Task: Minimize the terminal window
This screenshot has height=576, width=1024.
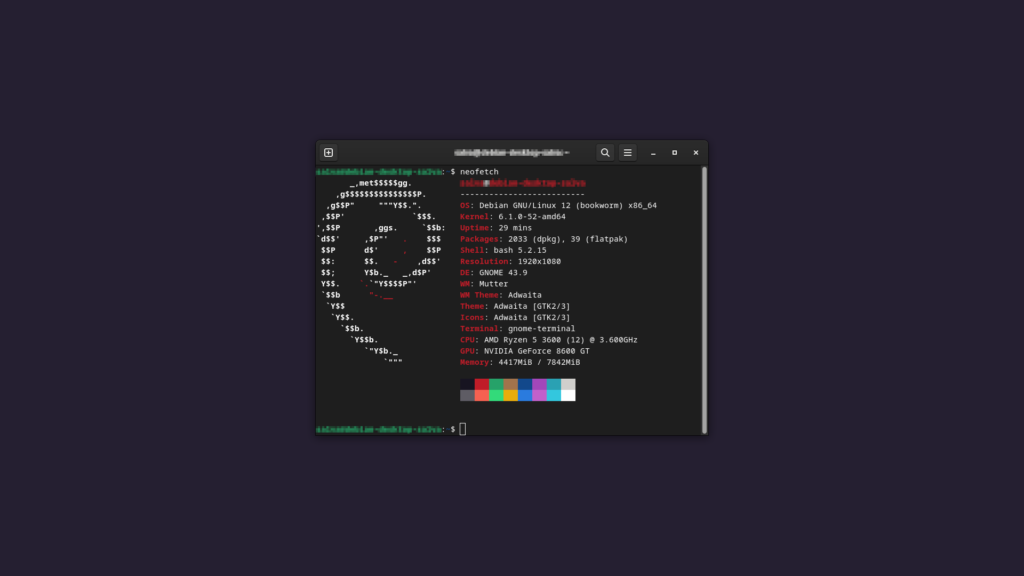Action: tap(653, 153)
